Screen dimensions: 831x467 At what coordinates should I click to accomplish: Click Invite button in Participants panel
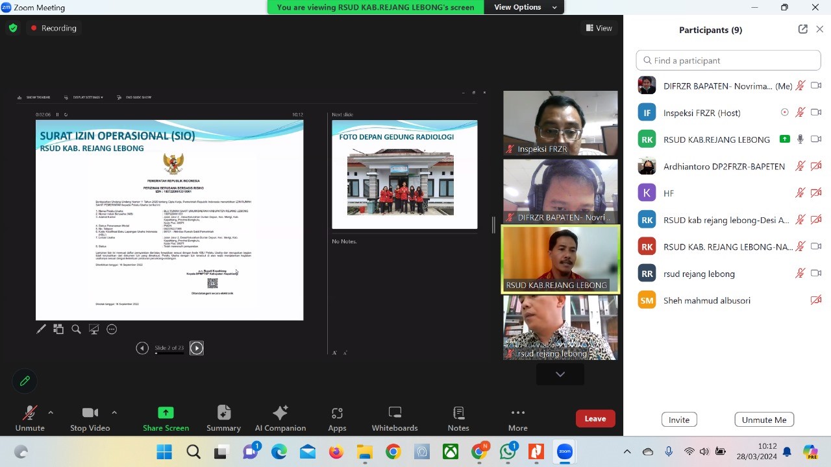(679, 420)
